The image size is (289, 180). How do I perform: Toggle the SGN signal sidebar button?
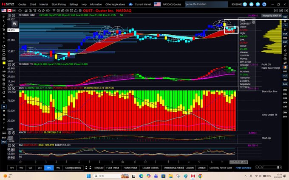[285, 34]
